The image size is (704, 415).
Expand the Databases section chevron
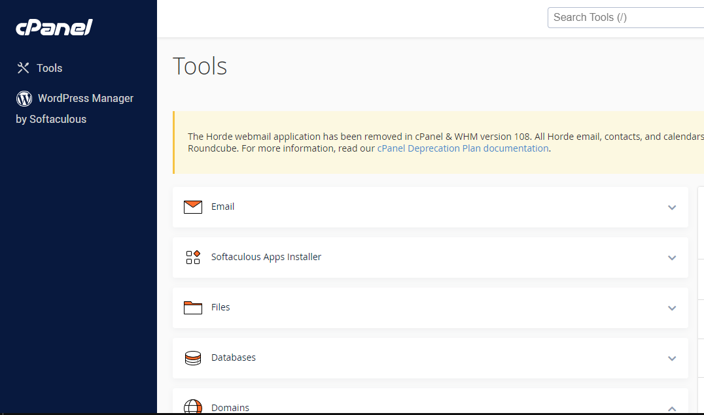pos(671,359)
